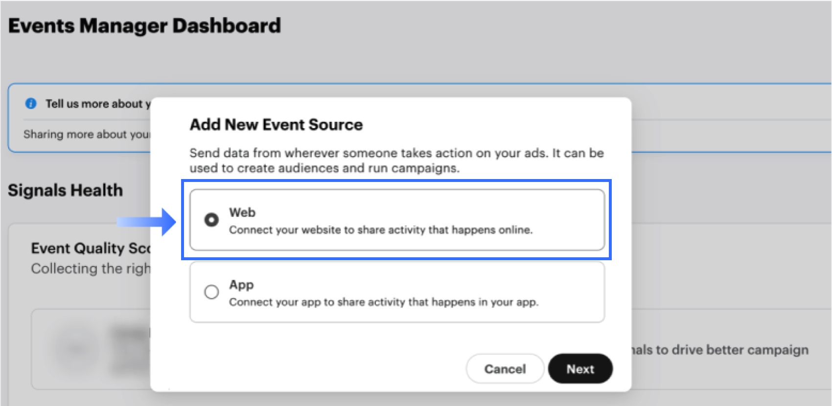Image resolution: width=832 pixels, height=406 pixels.
Task: Cancel the Add New Event Source dialog
Action: [505, 369]
